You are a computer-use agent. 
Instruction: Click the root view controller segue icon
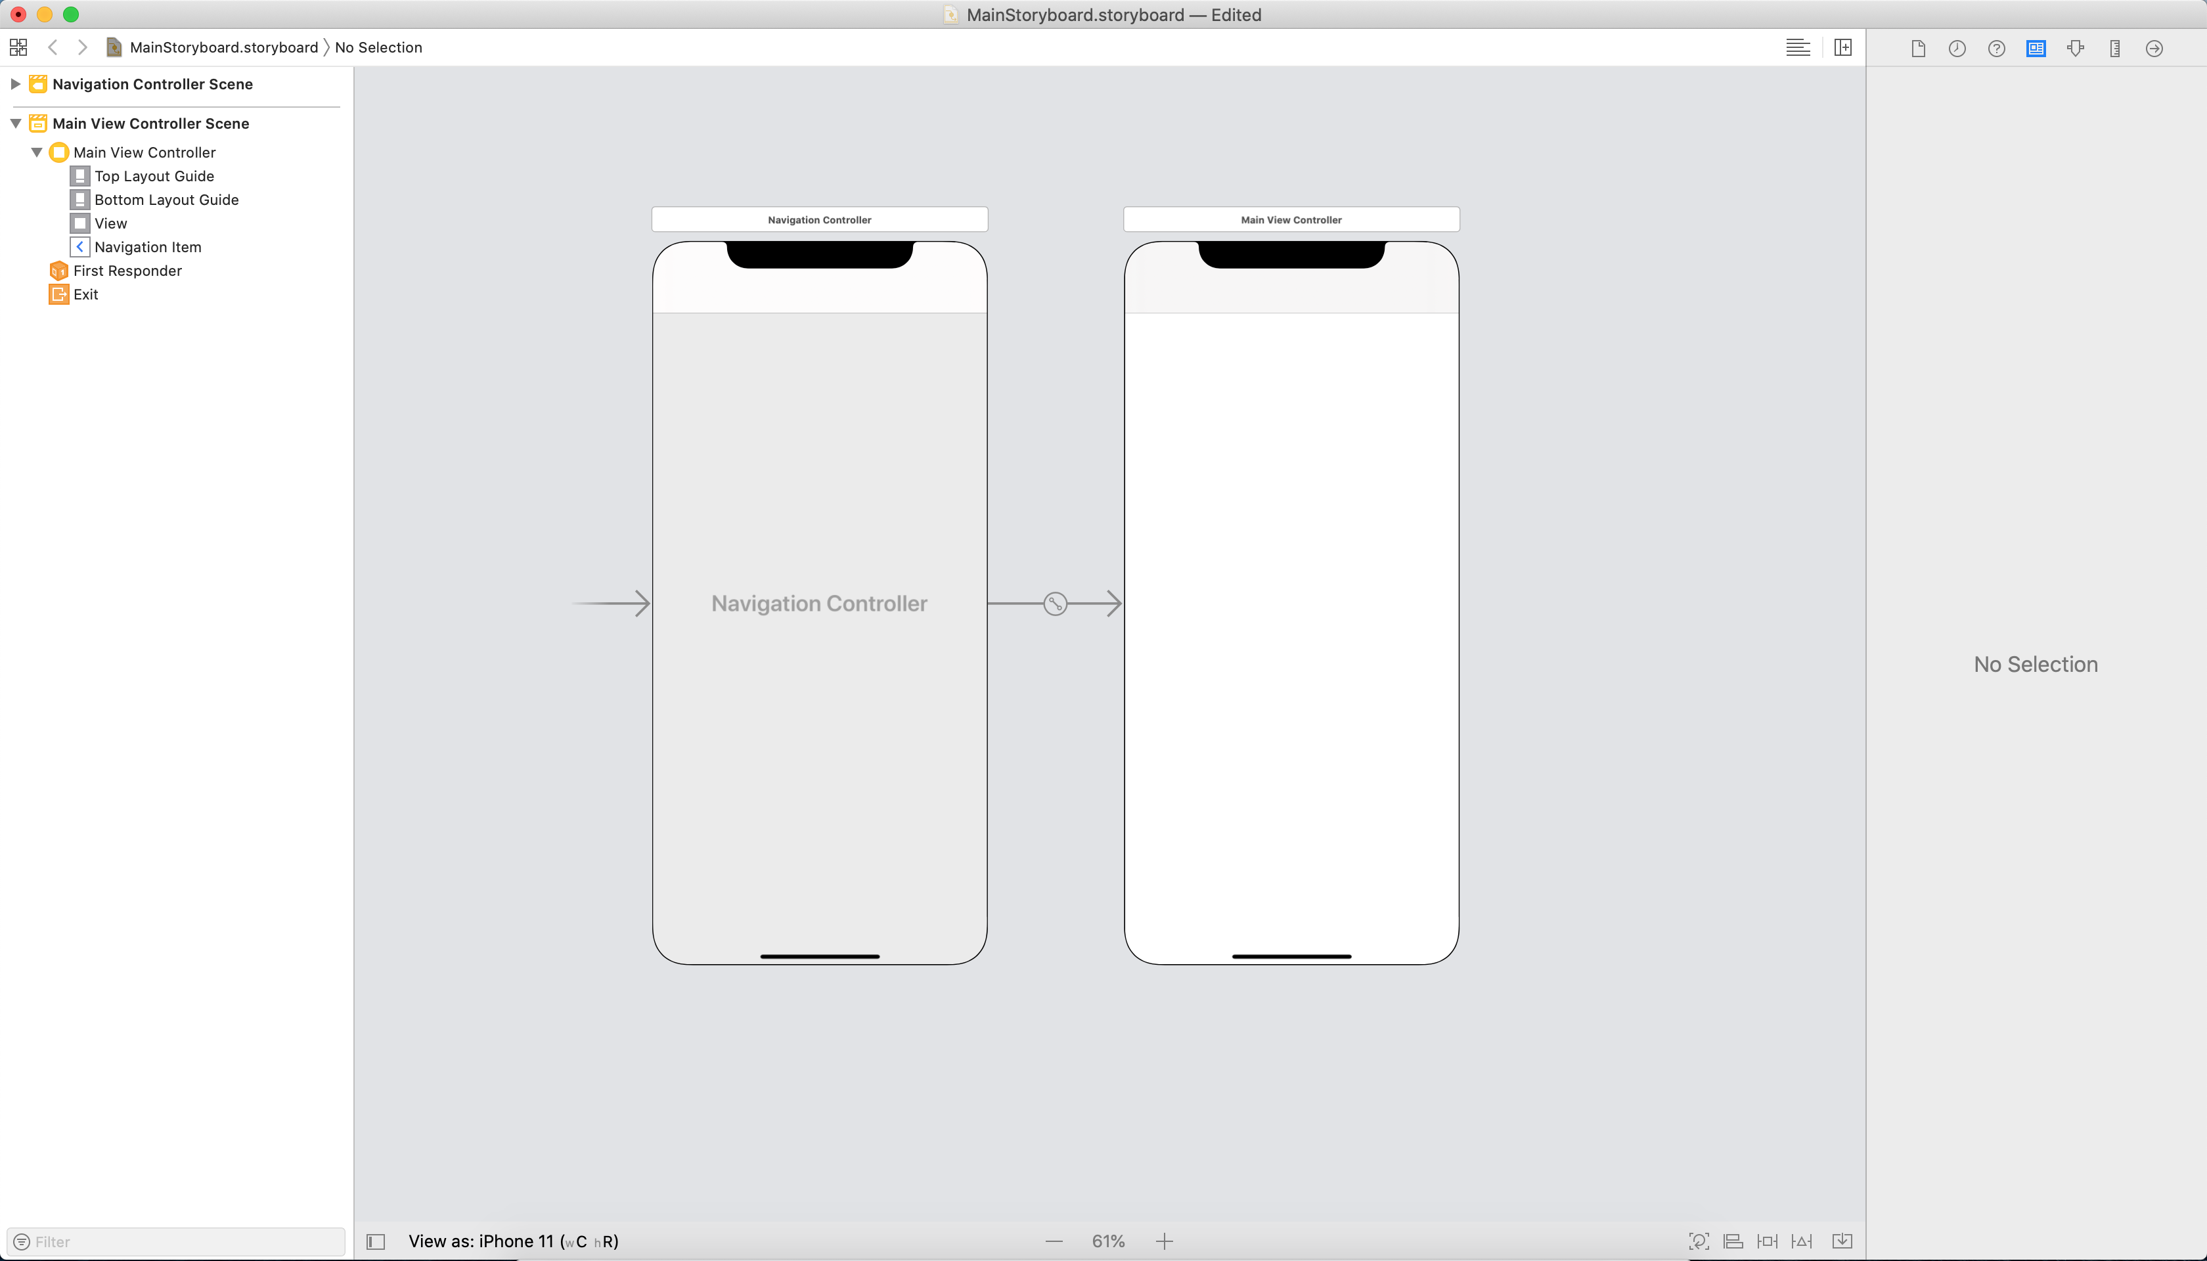(x=1055, y=604)
